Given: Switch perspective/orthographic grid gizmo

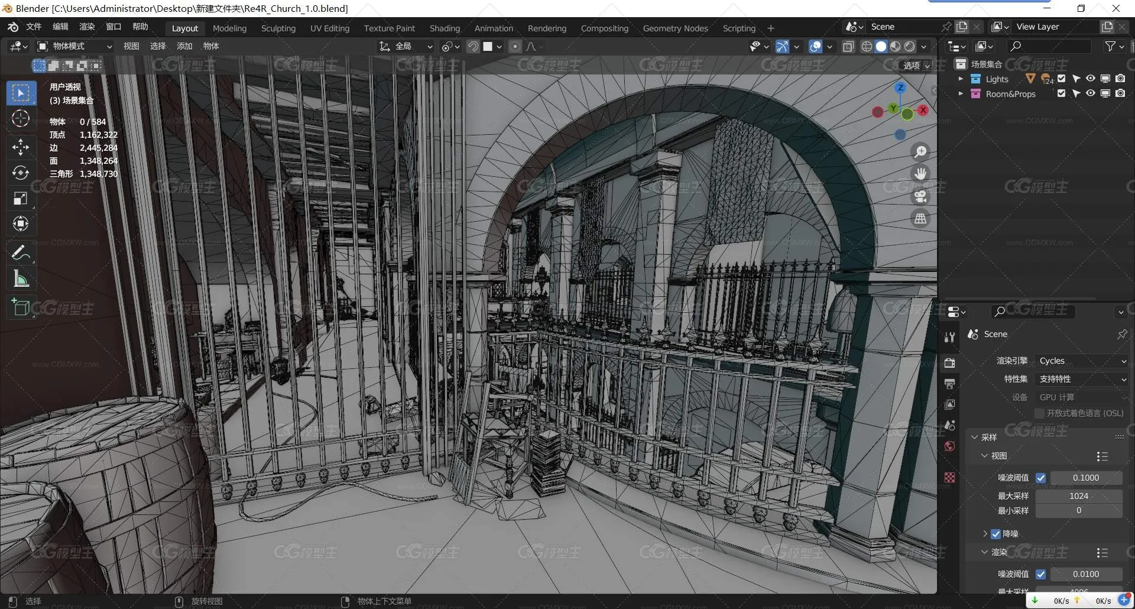Looking at the screenshot, I should click(920, 219).
